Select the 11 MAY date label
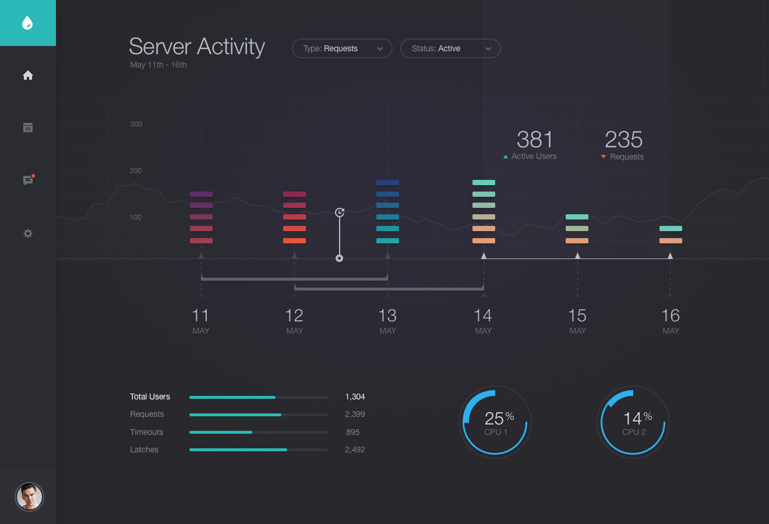The image size is (769, 524). (201, 321)
